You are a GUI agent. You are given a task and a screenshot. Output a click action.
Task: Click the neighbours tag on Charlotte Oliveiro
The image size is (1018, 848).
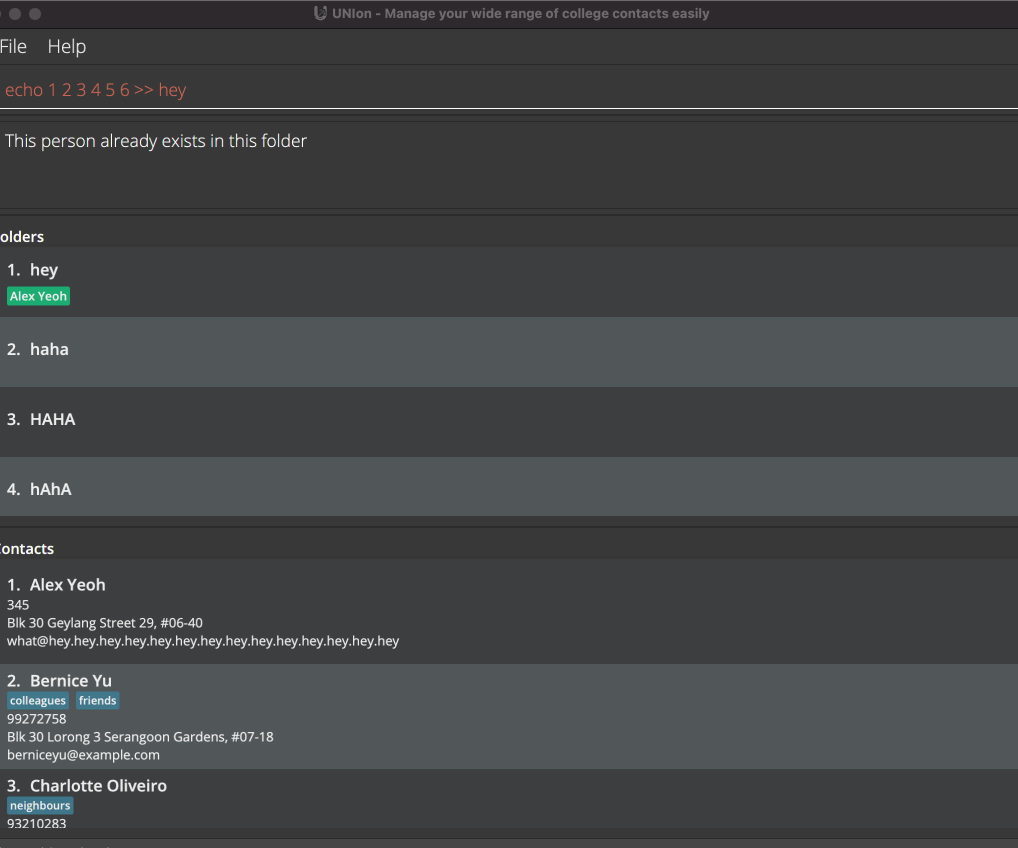point(40,805)
